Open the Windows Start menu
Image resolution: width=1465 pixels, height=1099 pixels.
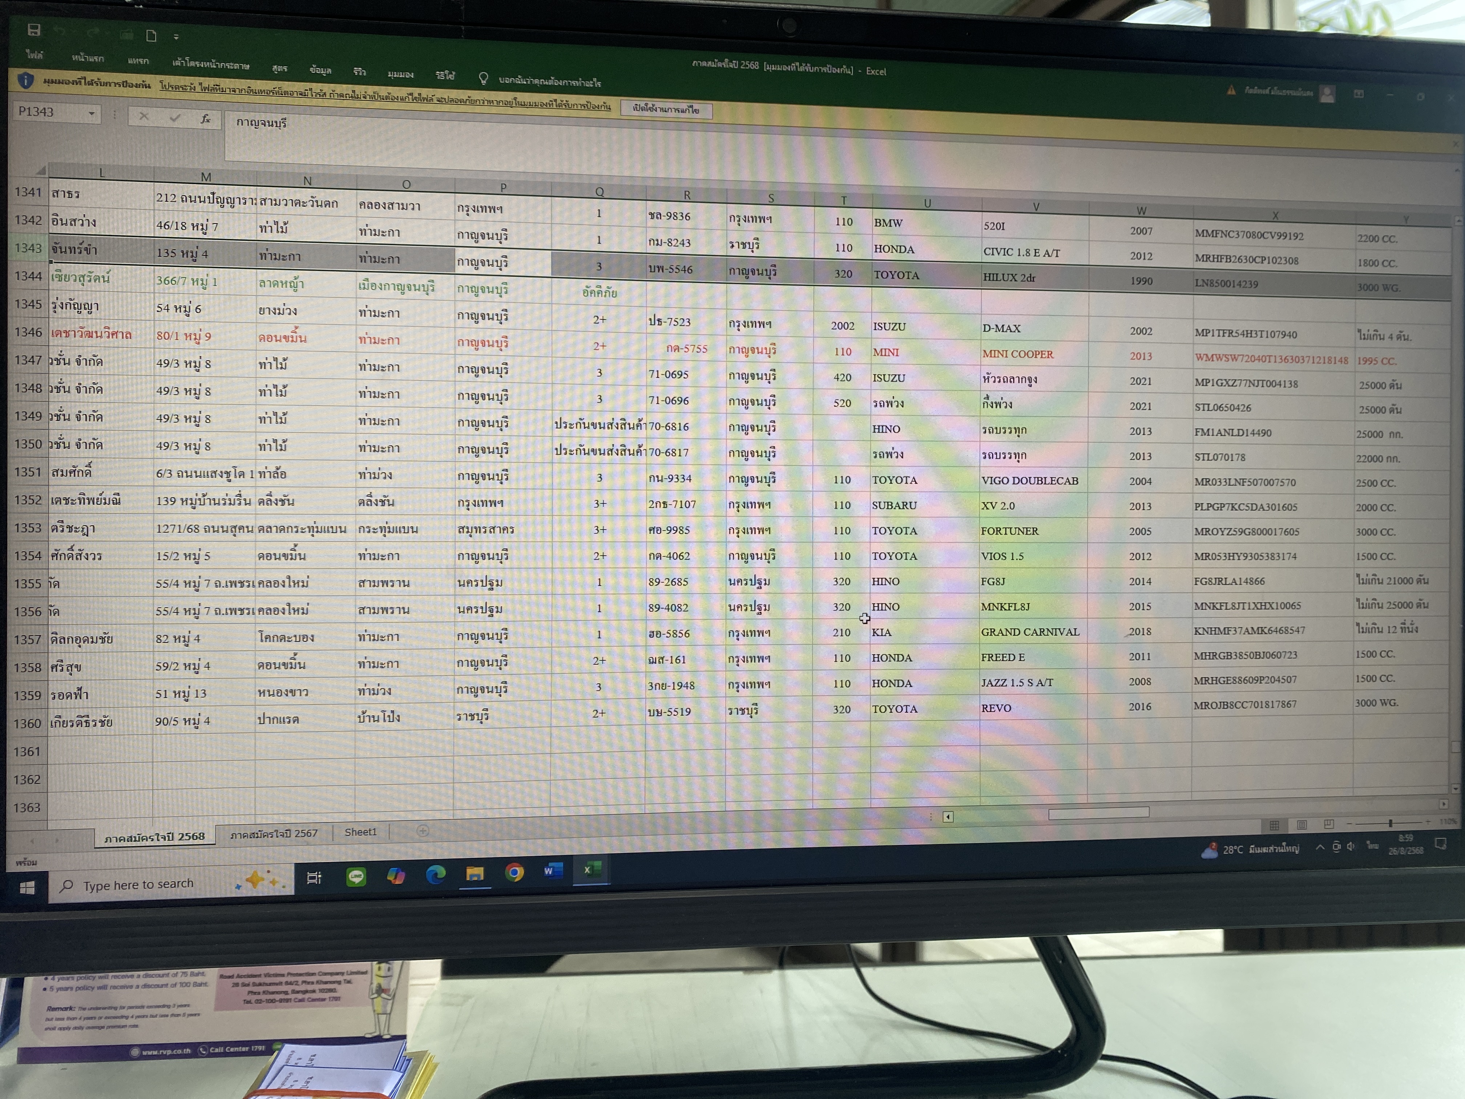pyautogui.click(x=27, y=888)
